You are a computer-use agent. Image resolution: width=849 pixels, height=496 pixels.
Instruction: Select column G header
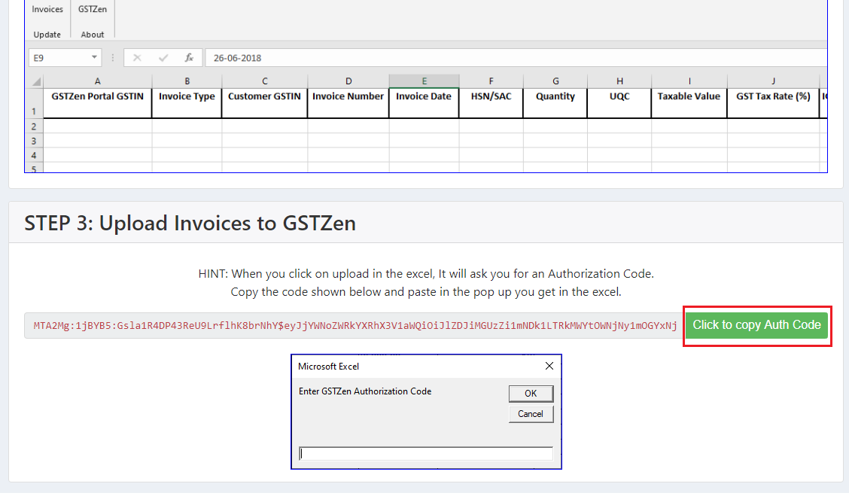[x=555, y=81]
